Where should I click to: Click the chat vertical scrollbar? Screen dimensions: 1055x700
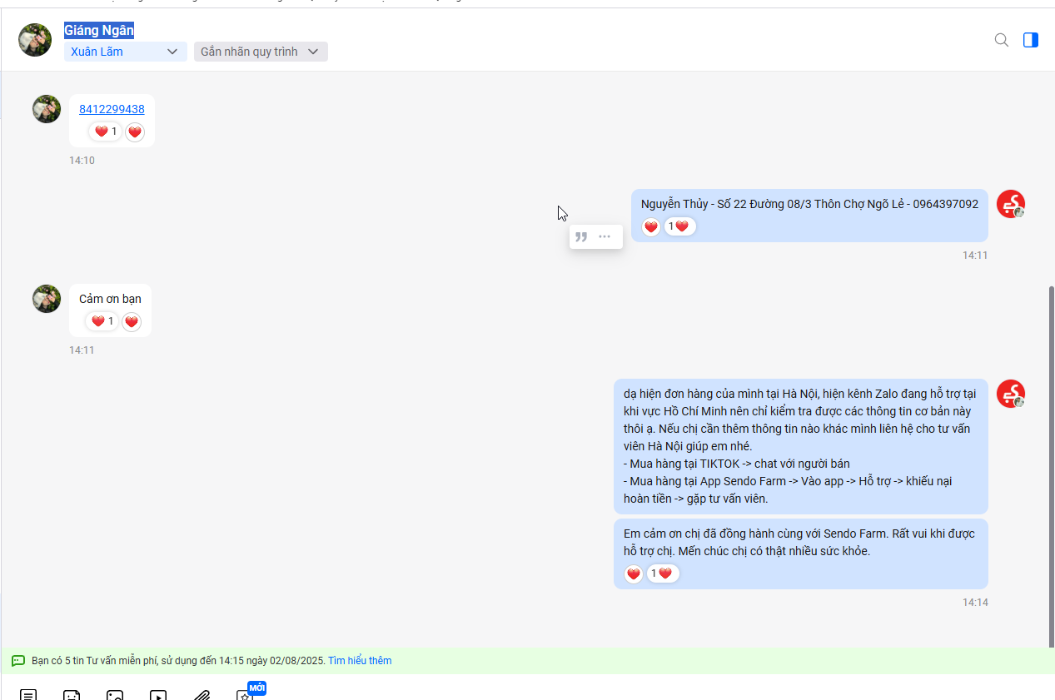1051,466
